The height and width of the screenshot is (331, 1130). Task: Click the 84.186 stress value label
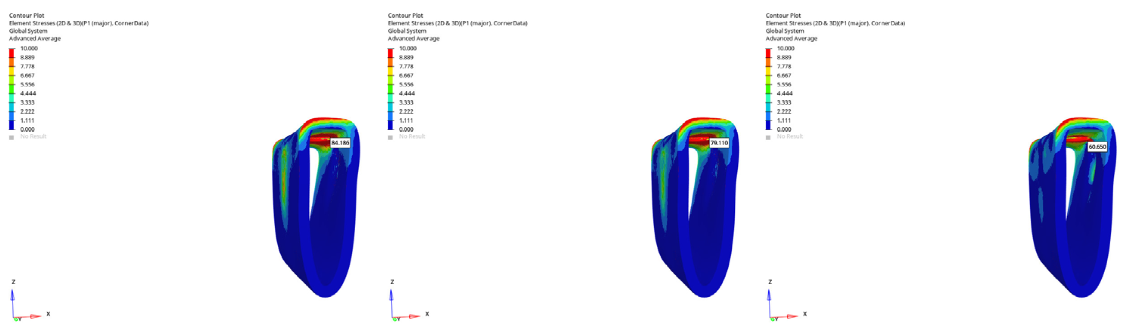tap(340, 143)
